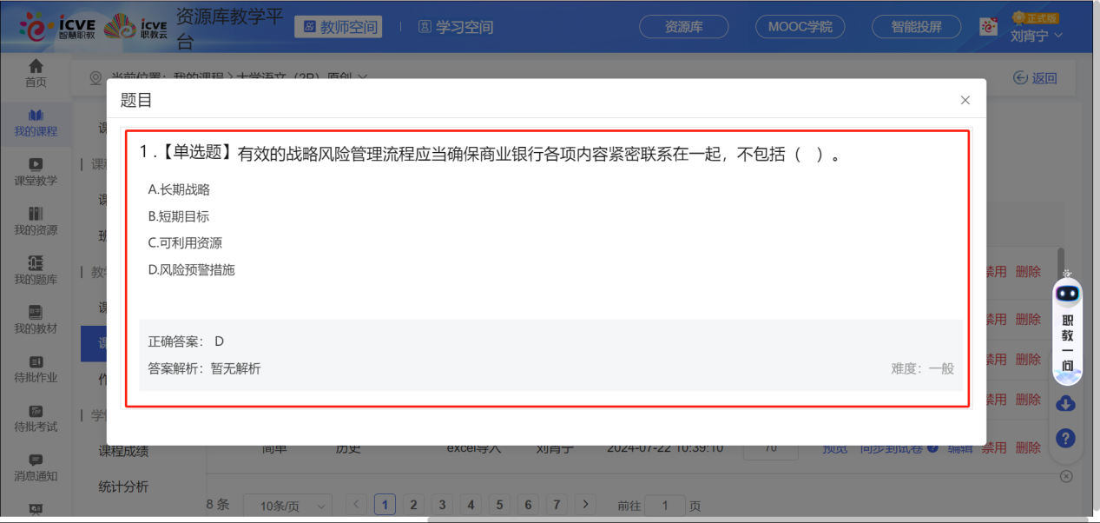
Task: Expand the 刘肖宁 user menu
Action: point(1037,36)
